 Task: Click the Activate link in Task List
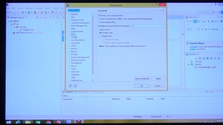click(x=215, y=29)
